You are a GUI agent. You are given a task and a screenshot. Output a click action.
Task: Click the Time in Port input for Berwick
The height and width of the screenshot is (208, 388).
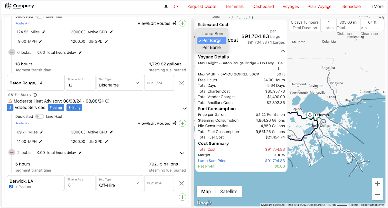point(81,183)
